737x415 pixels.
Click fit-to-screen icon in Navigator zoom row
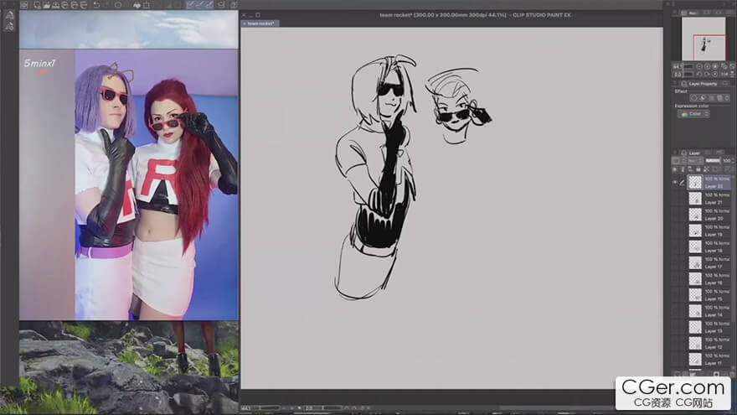724,66
